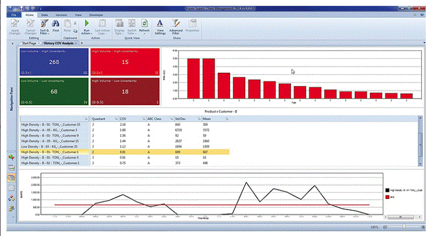Click the pie chart icon in navigation pane
This screenshot has width=430, height=236.
pyautogui.click(x=12, y=157)
